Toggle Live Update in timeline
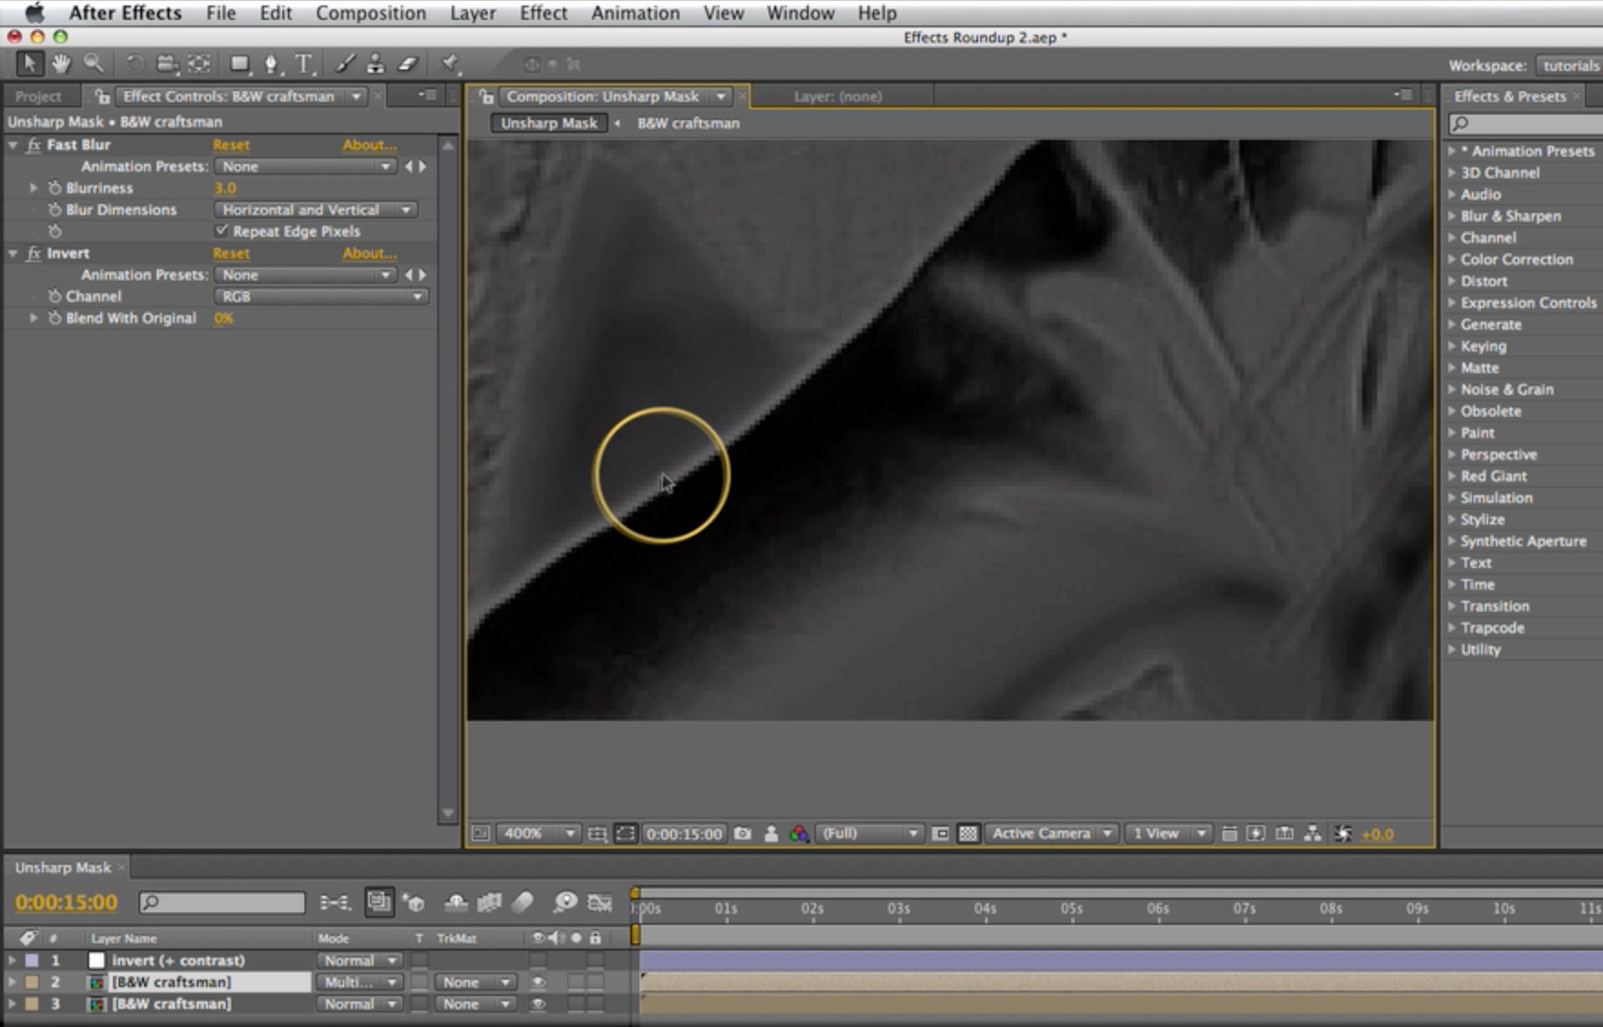1603x1027 pixels. click(379, 902)
